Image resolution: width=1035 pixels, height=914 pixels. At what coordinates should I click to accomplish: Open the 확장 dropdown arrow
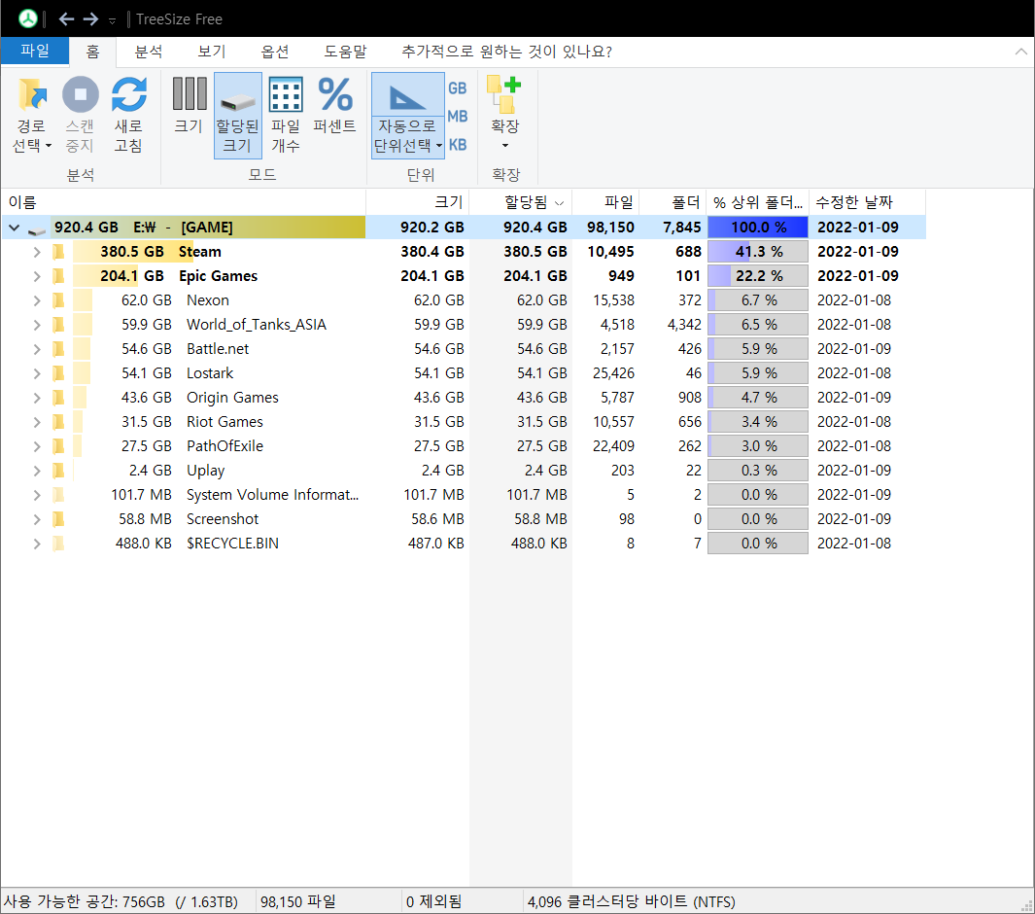pos(505,145)
